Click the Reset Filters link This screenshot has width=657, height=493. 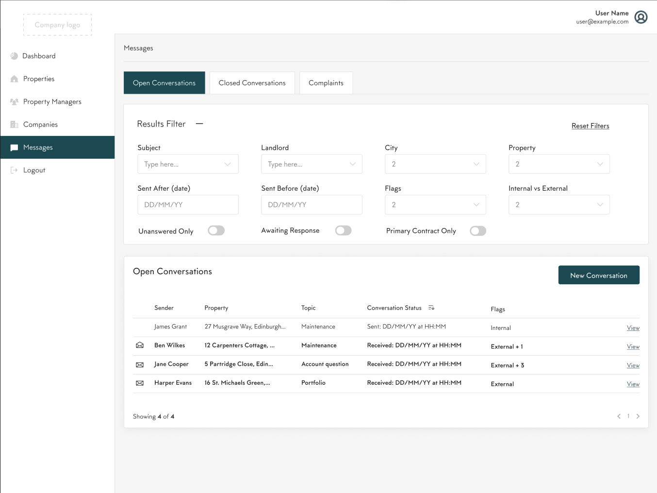coord(590,126)
